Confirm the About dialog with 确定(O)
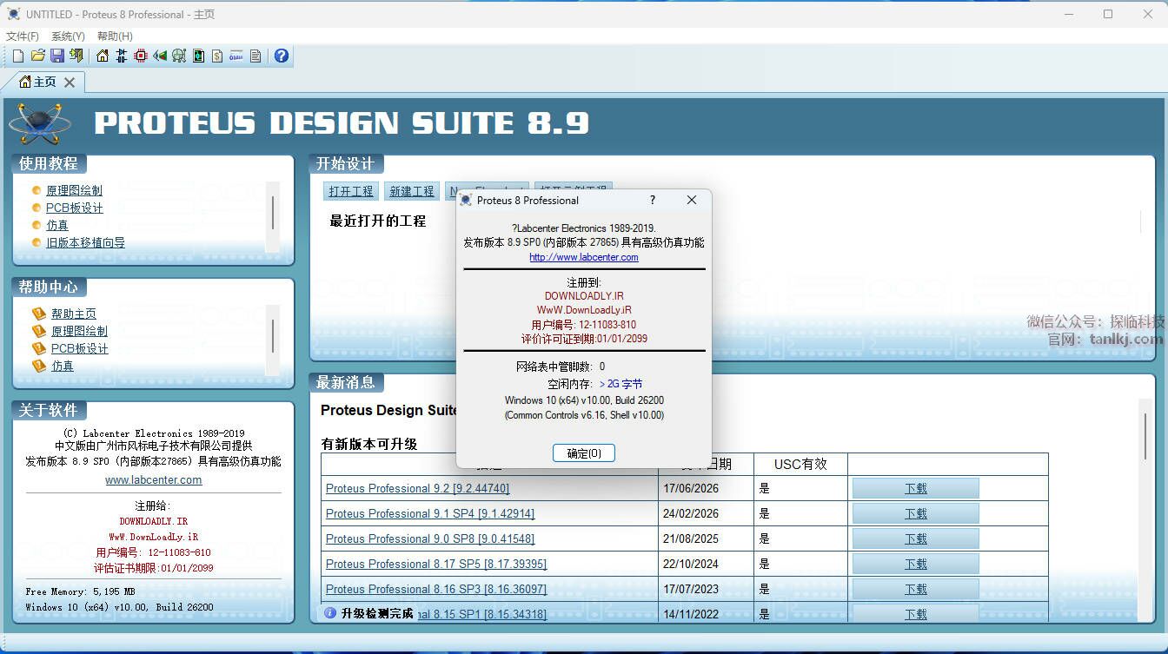This screenshot has height=654, width=1168. click(x=584, y=453)
